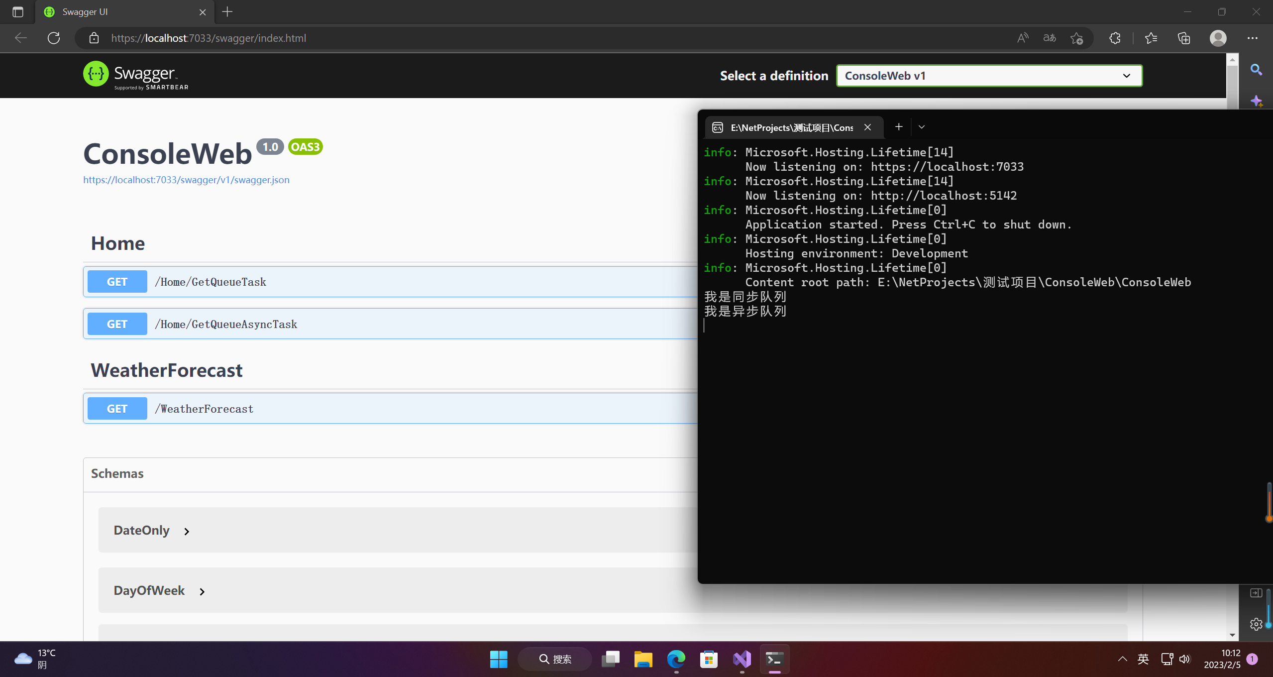Open the user profile avatar icon

(1218, 38)
